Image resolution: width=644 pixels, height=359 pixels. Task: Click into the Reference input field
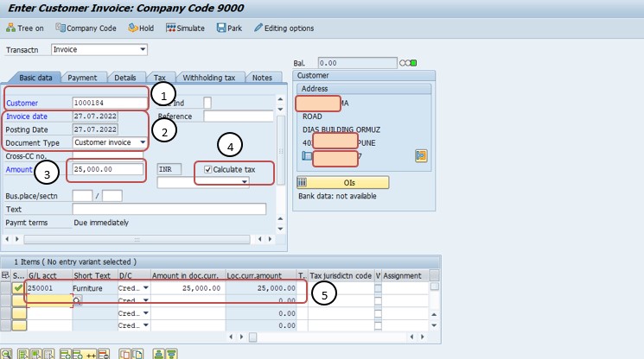[239, 116]
